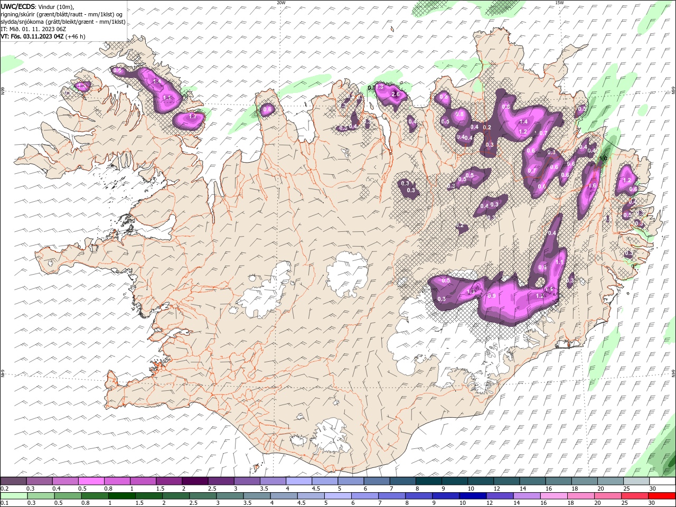This screenshot has height=507, width=676.
Task: Click the 1.7 snowfall value in the Westfjords
Action: point(193,116)
